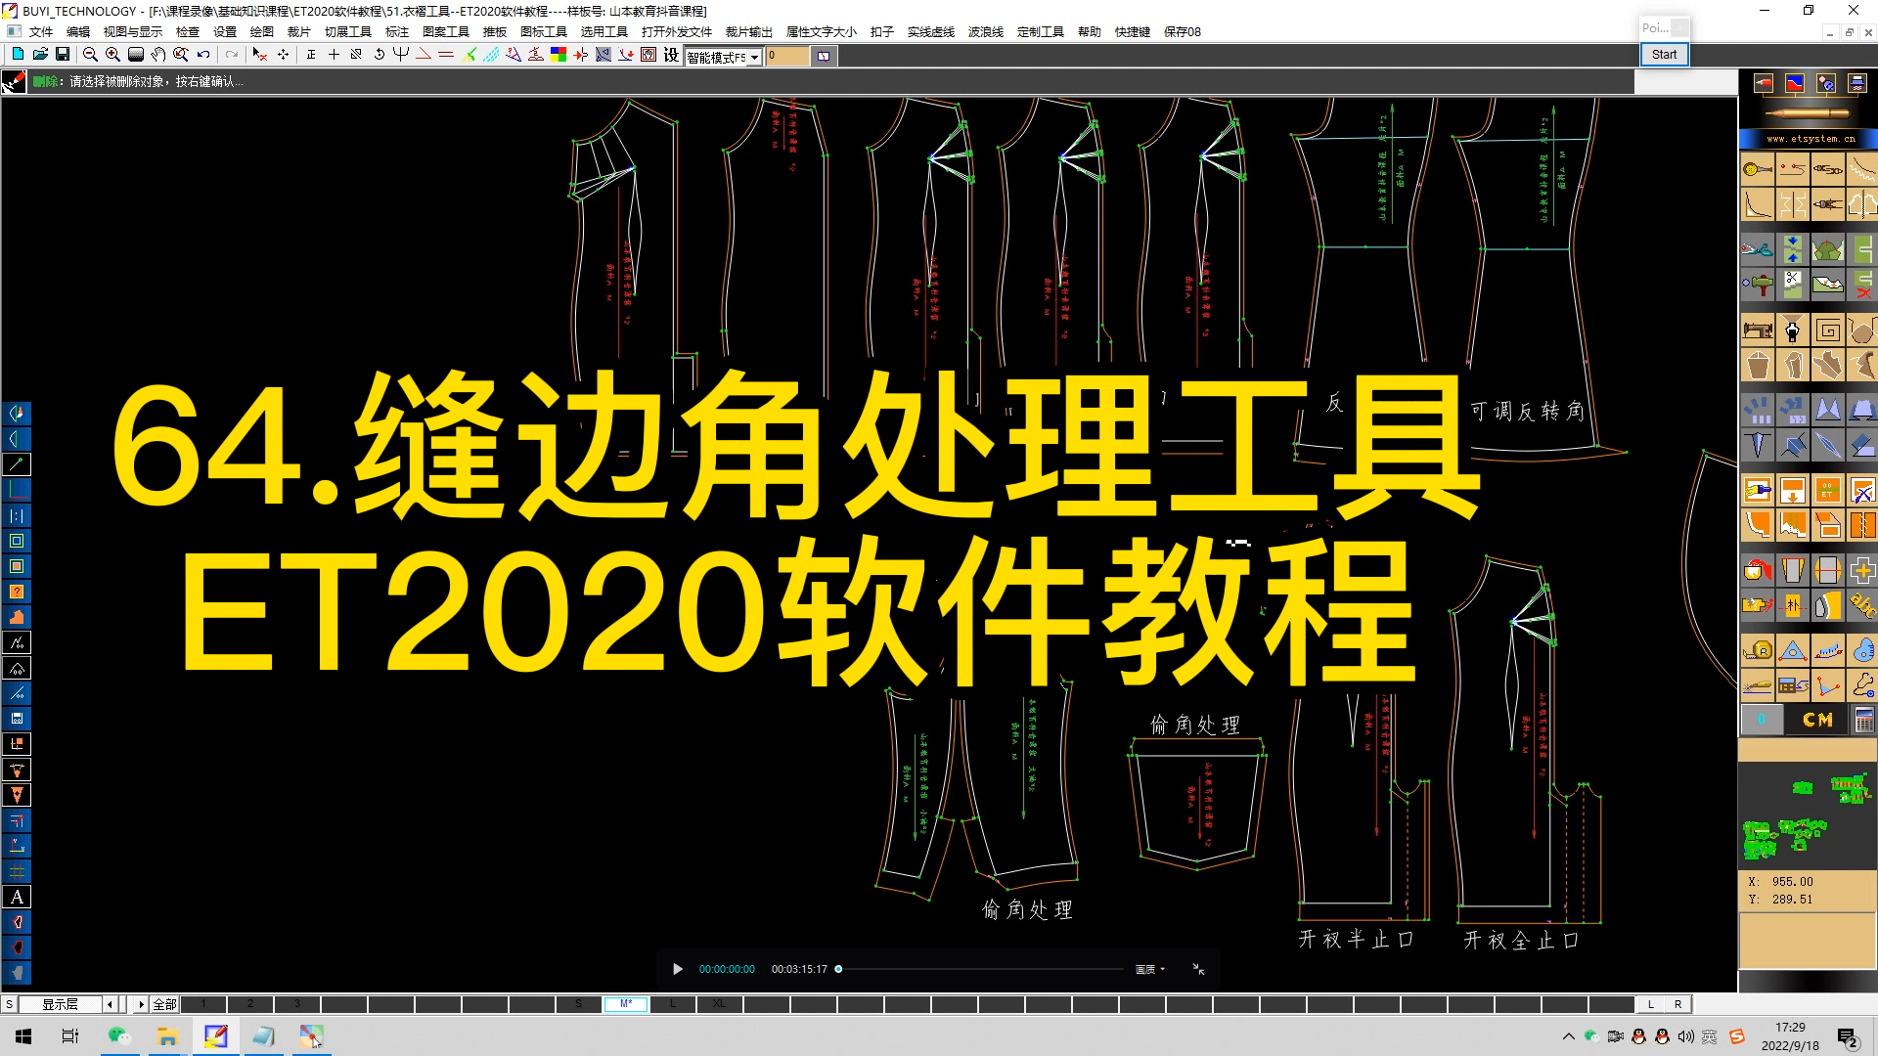Screen dimensions: 1878x1056
Task: Open Windows Start menu
Action: (23, 1036)
